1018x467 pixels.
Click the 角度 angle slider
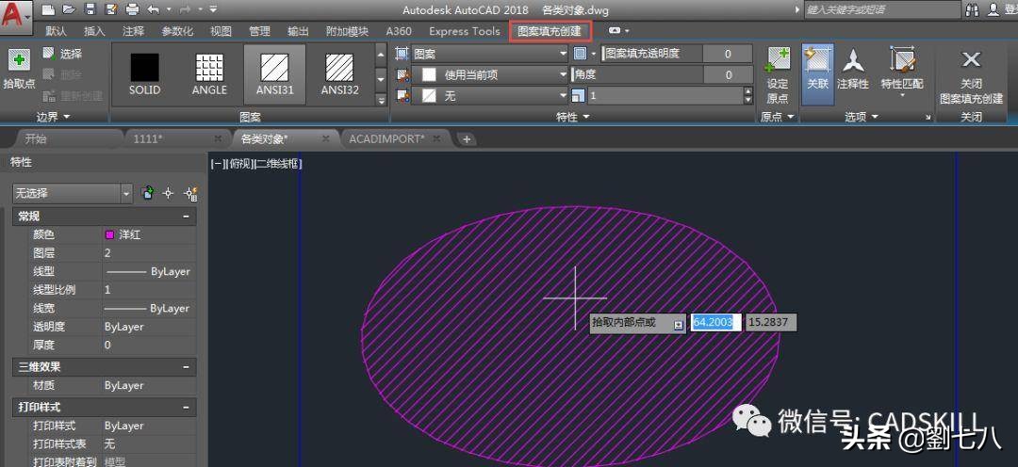(637, 74)
